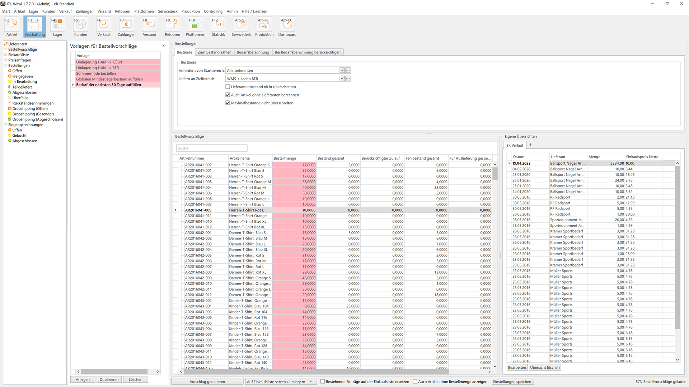689x387 pixels.
Task: Click into the Suche input field
Action: click(212, 148)
